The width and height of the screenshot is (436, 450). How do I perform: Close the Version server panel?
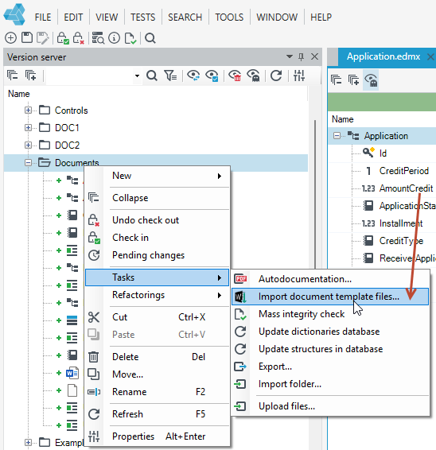(315, 56)
